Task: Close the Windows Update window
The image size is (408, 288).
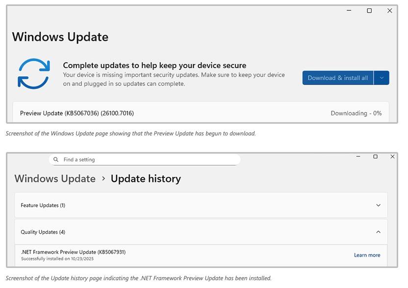Action: (390, 10)
